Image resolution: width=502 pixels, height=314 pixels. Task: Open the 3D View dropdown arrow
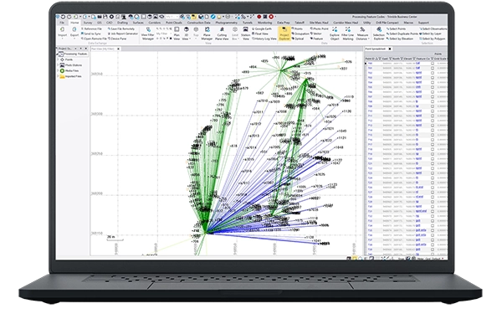(x=190, y=39)
